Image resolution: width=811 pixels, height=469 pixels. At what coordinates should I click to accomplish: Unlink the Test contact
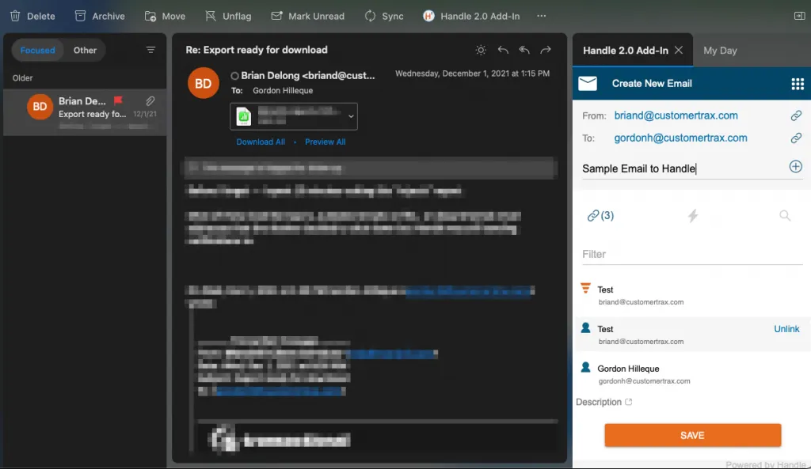pos(786,329)
